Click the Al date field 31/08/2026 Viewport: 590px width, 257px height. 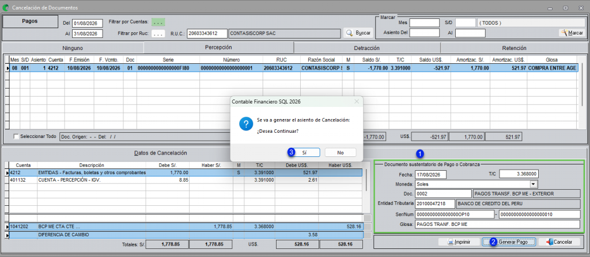[x=88, y=34]
